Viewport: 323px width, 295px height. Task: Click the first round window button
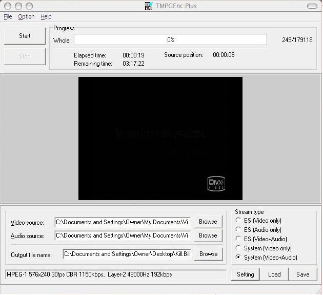(x=8, y=6)
